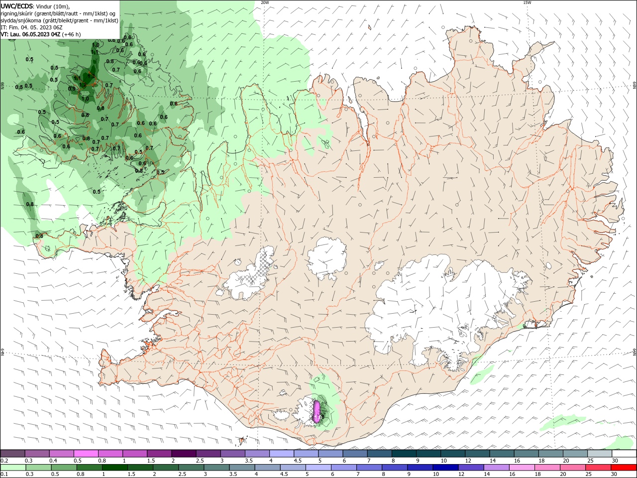Click the '15W' longitude label at the top

click(527, 2)
